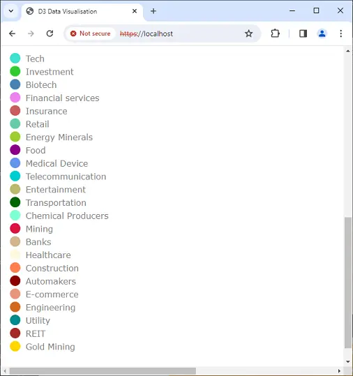Select the 'Transportation' legend label
Viewport: 353px width, 376px height.
click(x=56, y=203)
